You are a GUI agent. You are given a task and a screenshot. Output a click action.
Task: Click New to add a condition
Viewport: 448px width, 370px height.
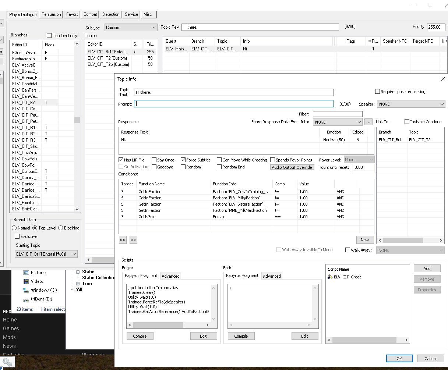tap(365, 240)
